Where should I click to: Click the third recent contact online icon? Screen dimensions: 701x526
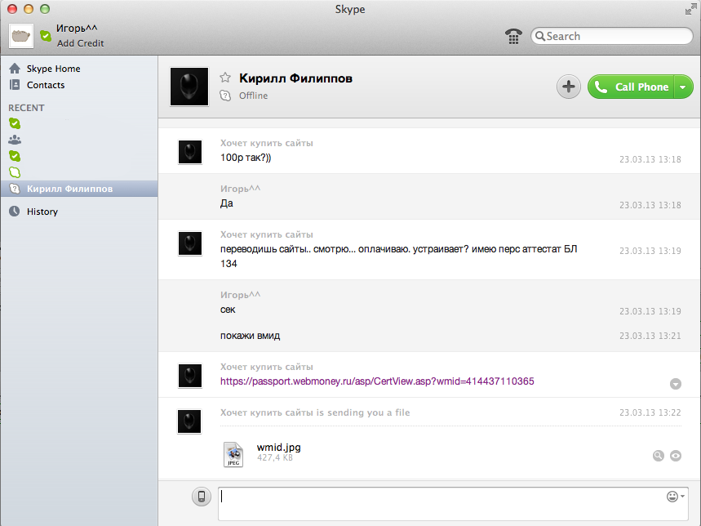[x=15, y=156]
